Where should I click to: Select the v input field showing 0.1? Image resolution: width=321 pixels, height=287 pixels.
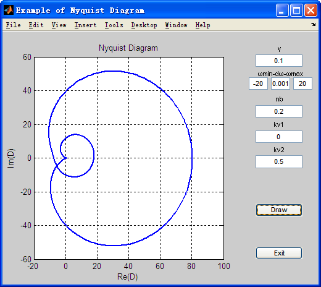(x=279, y=61)
